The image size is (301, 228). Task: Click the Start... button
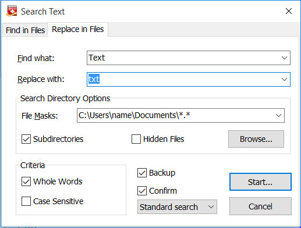pos(260,182)
